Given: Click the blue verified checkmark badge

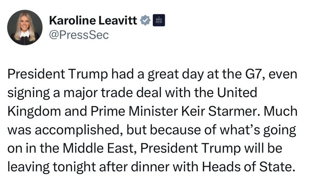Looking at the screenshot, I should tap(145, 21).
